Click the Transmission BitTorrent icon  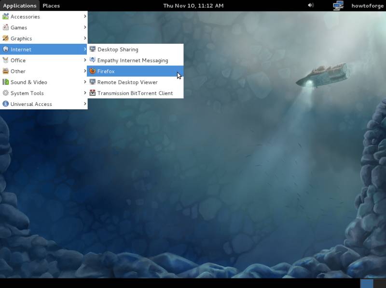[x=92, y=93]
